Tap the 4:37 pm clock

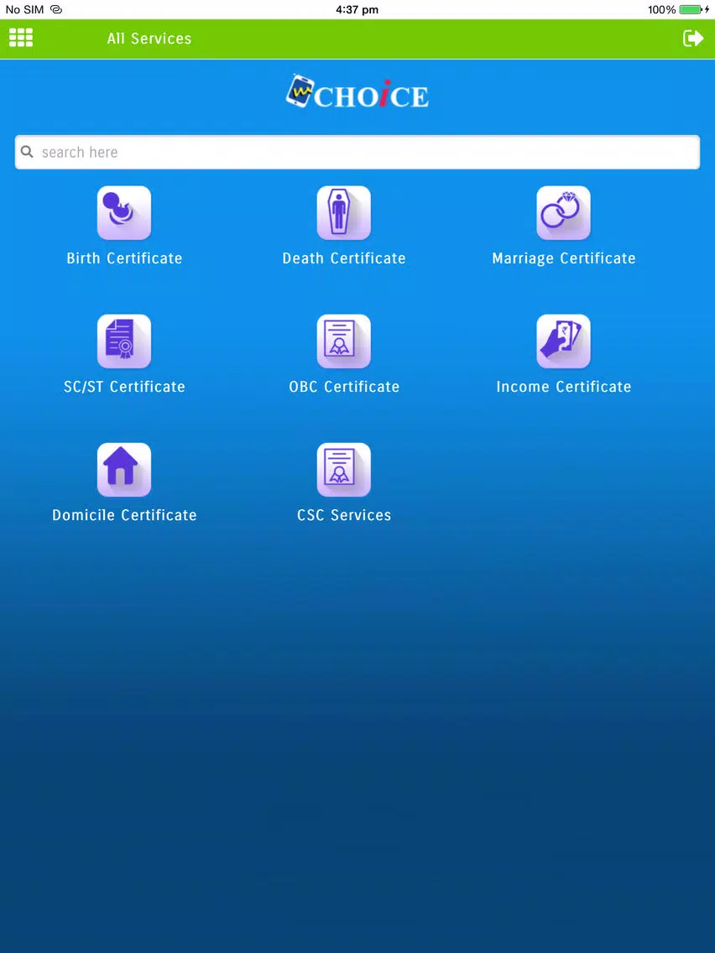(x=357, y=10)
